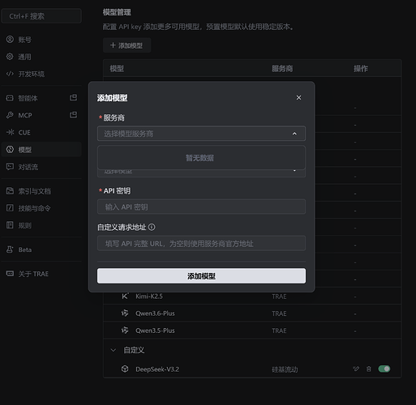Open the 开发环境 settings page

click(x=41, y=74)
